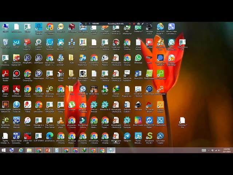Open the Windows DVD Maker shortcut
The image size is (233, 175).
coord(171,60)
